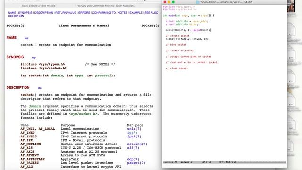This screenshot has width=302, height=170.
Task: Go to the COLOPHON section link
Action: click(x=16, y=16)
